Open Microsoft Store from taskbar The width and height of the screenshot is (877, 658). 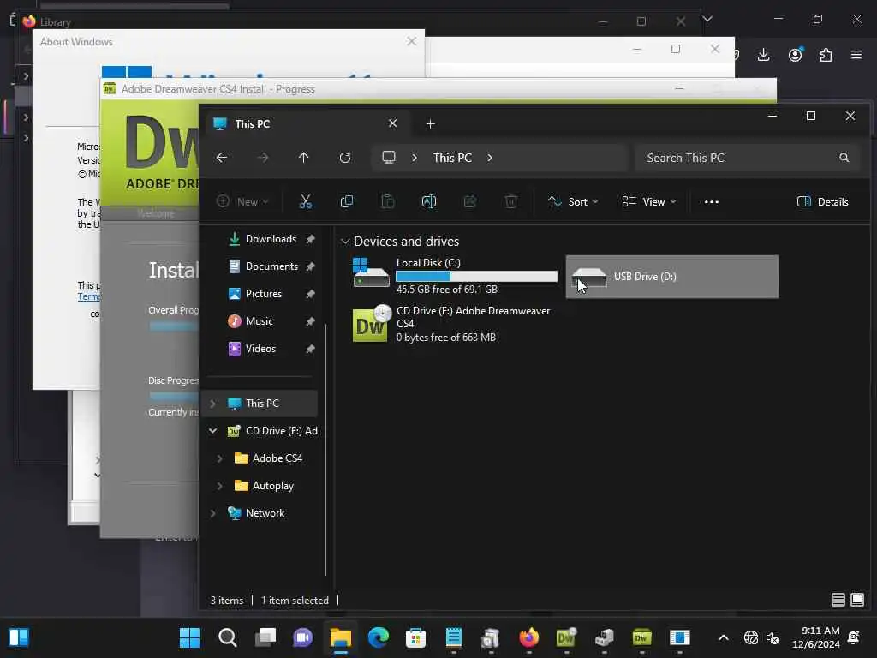click(x=415, y=637)
